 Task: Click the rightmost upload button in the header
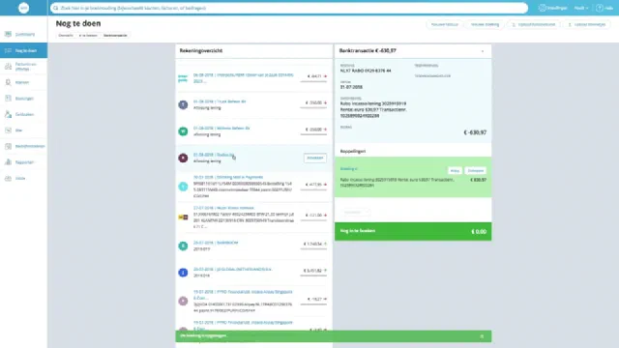coord(587,24)
